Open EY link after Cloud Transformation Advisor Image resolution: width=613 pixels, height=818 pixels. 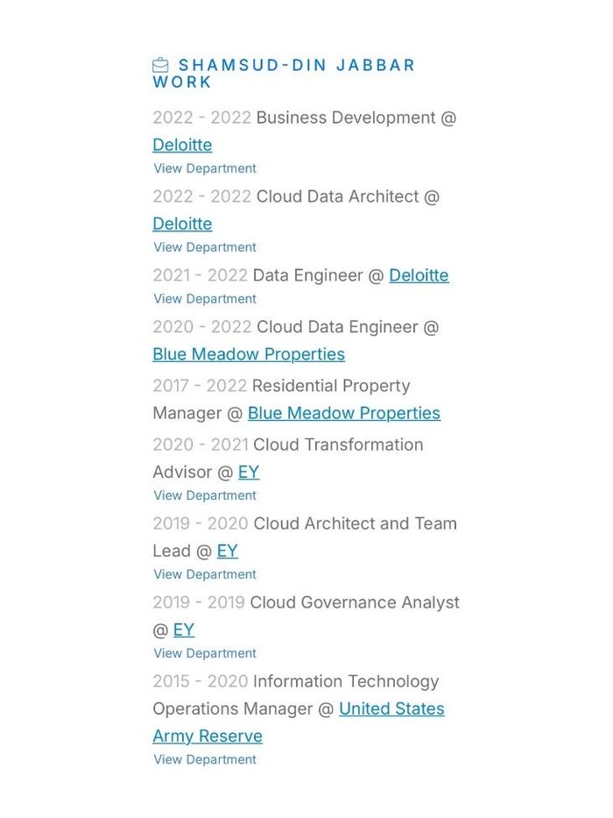click(249, 472)
